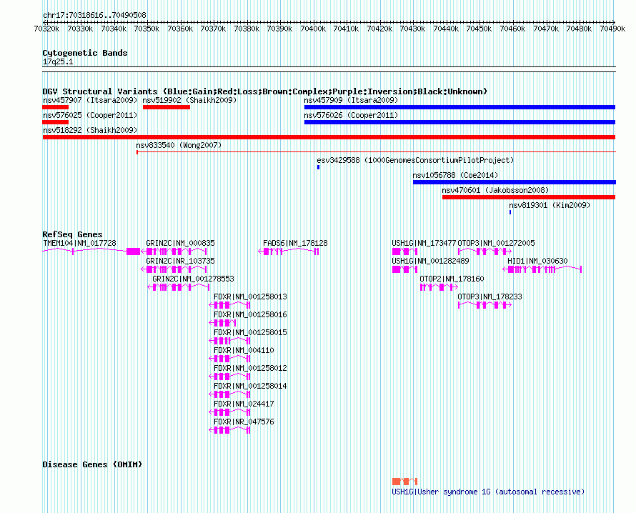Screen dimensions: 636x513
Task: Click the nsv457909 (Itsara2009) blue gain bar
Action: coord(459,107)
